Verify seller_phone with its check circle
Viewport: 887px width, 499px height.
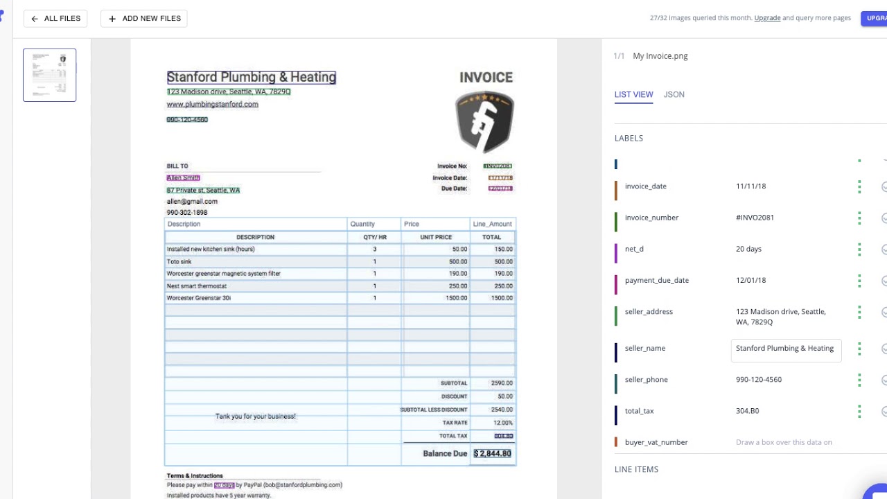click(884, 380)
